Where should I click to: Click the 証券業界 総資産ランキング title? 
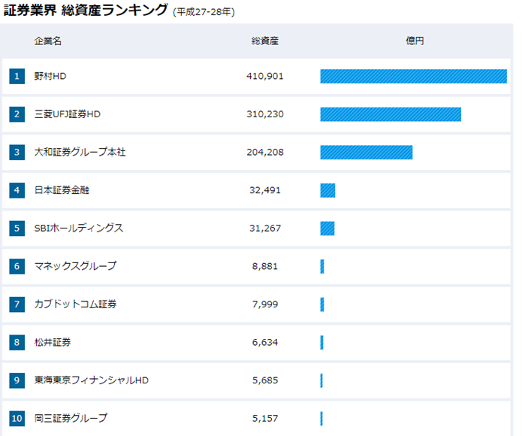point(86,10)
